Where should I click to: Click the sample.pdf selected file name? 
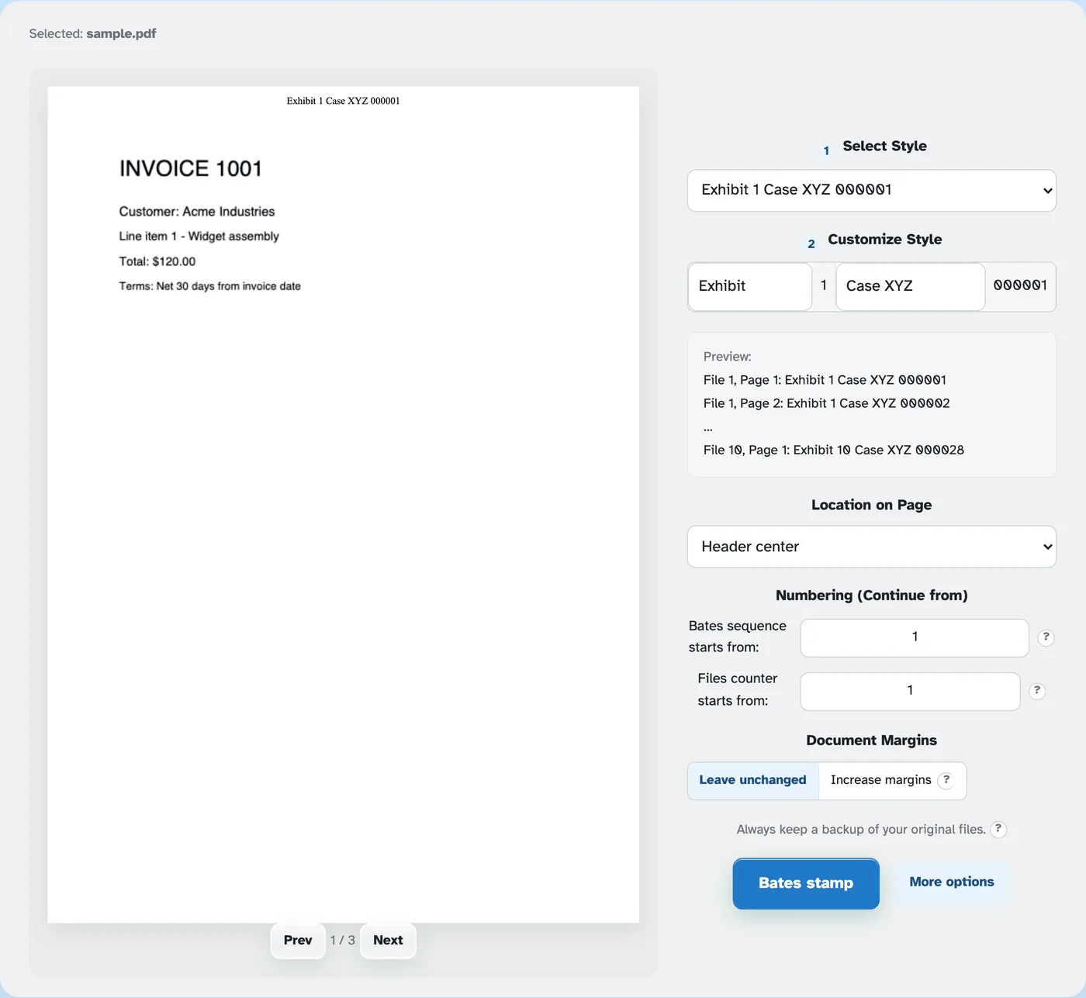tap(121, 33)
